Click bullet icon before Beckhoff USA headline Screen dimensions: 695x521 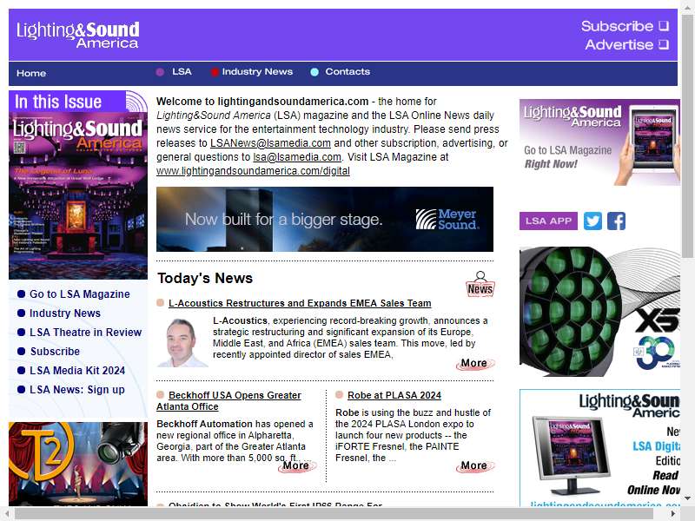coord(161,394)
